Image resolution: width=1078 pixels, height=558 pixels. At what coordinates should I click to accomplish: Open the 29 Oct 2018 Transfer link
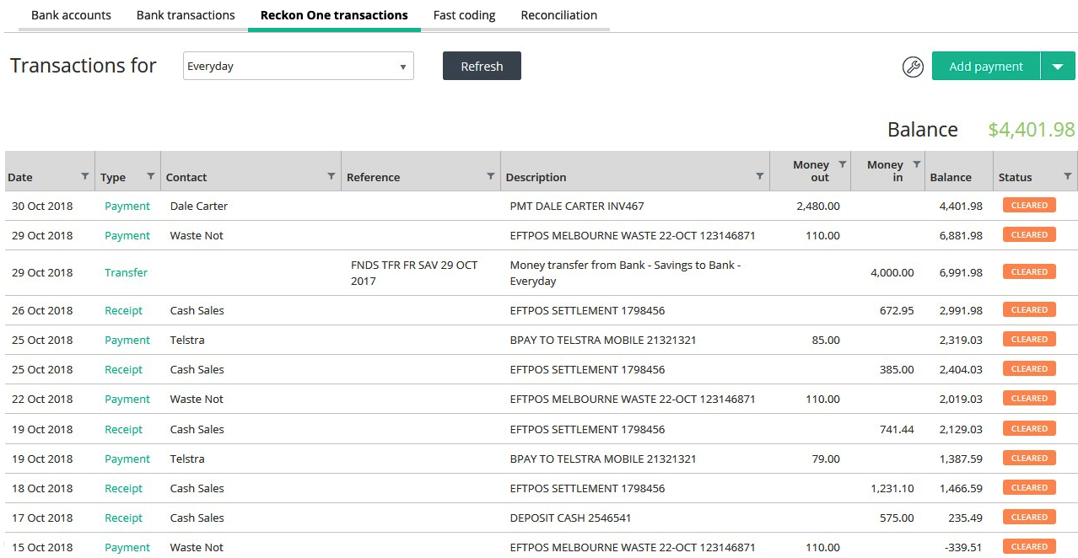126,272
